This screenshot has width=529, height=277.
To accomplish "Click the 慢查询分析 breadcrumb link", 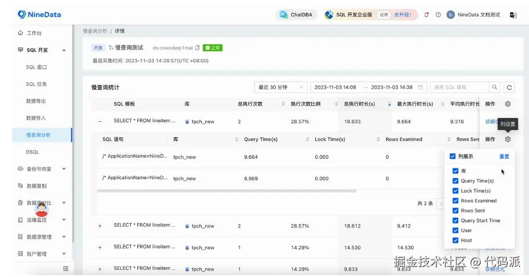I will (95, 31).
